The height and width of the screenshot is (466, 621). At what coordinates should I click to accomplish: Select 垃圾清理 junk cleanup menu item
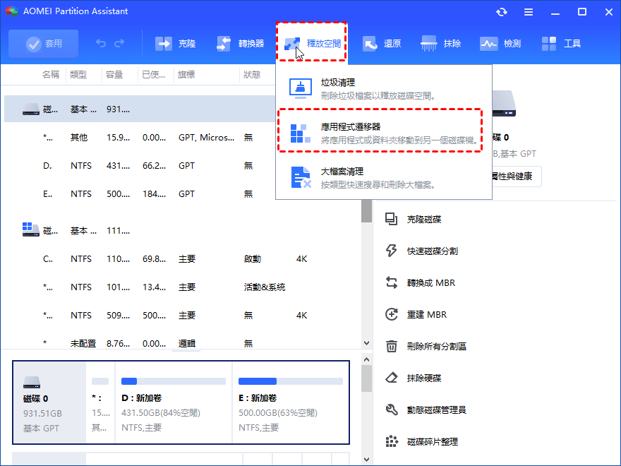[384, 88]
